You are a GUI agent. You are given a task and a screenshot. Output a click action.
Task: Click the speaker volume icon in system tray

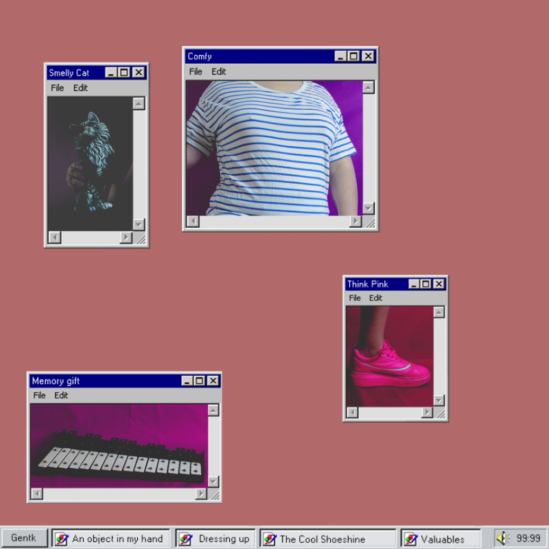[x=503, y=539]
